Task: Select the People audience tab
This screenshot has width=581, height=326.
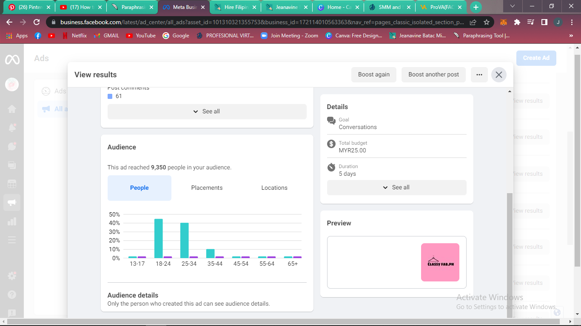Action: point(140,188)
